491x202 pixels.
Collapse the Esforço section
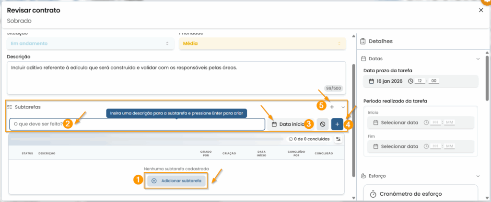click(x=478, y=176)
